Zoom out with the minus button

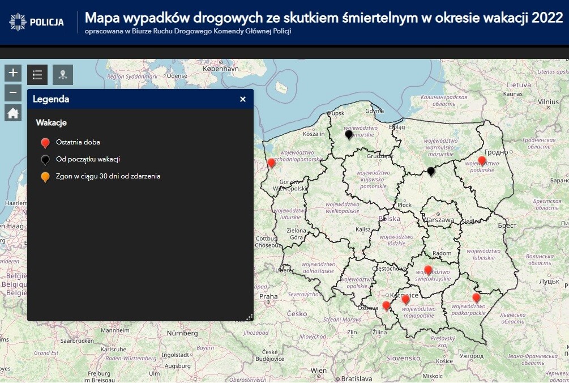(14, 92)
